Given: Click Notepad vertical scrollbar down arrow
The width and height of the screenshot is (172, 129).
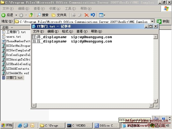Looking at the screenshot, I should [x=155, y=101].
